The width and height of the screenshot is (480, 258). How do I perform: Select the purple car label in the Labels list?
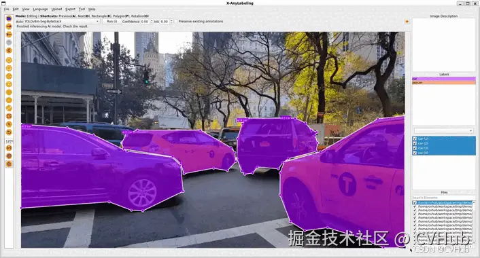443,79
